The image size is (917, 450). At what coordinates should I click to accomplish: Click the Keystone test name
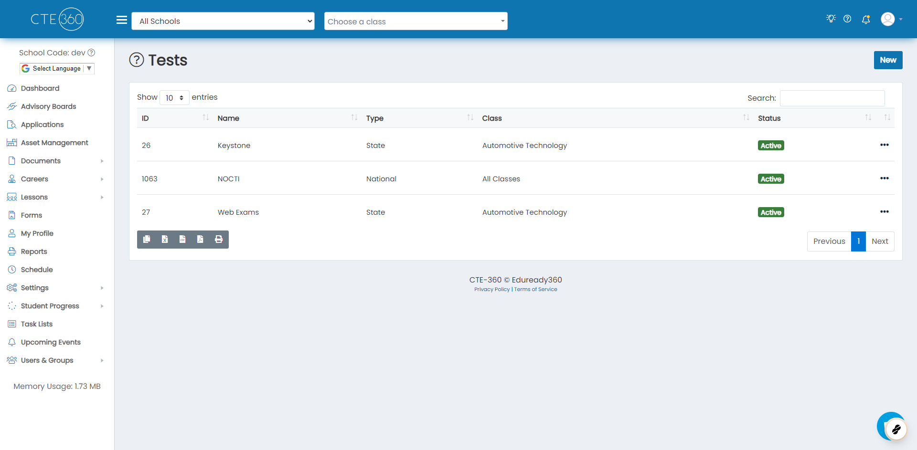pyautogui.click(x=234, y=146)
